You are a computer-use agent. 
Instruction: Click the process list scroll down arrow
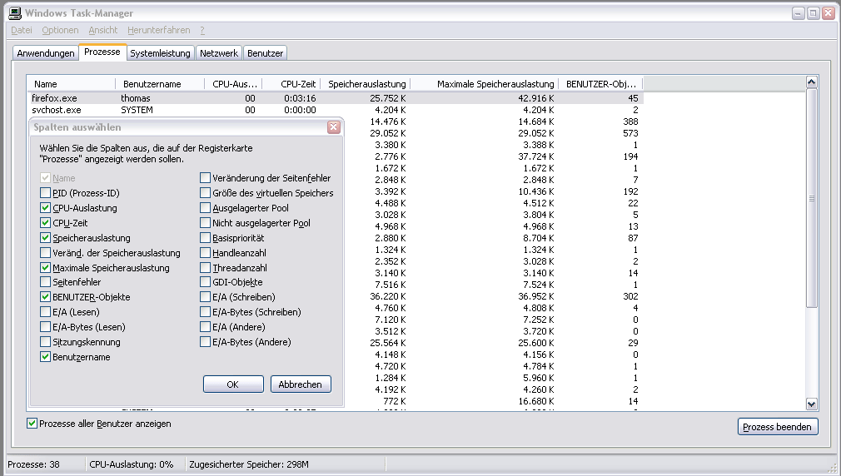(x=812, y=404)
